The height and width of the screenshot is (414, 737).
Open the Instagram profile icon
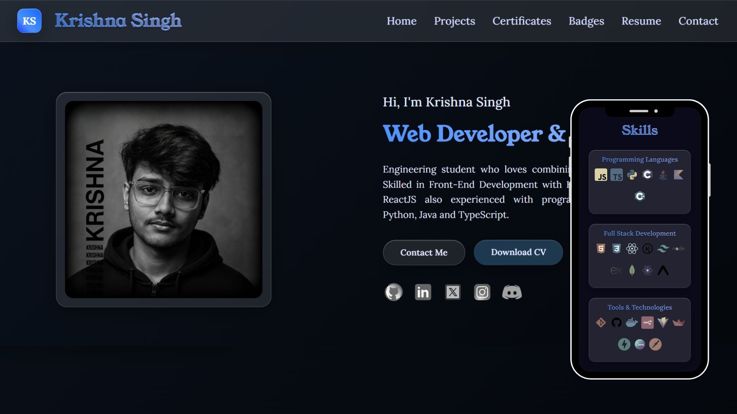point(482,292)
